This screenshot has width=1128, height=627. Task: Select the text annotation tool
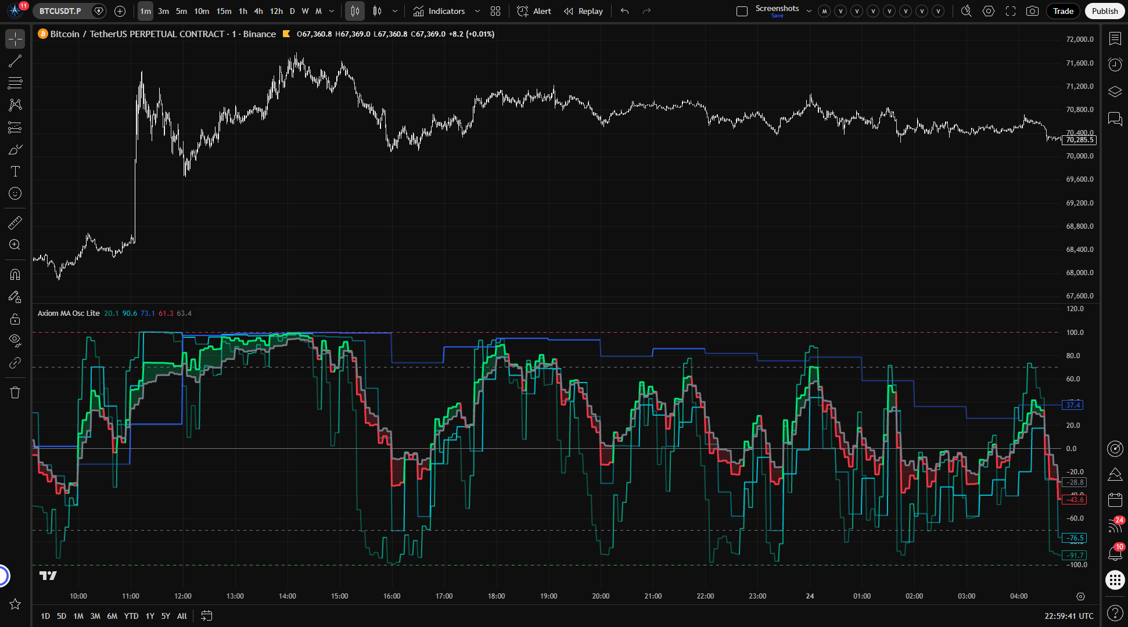[x=15, y=171]
